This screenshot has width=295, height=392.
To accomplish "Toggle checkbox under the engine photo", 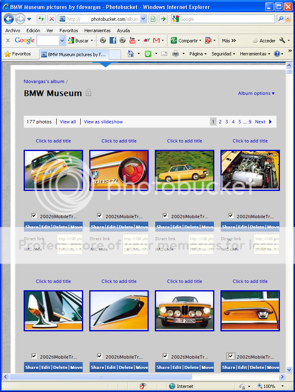I will coord(231,216).
